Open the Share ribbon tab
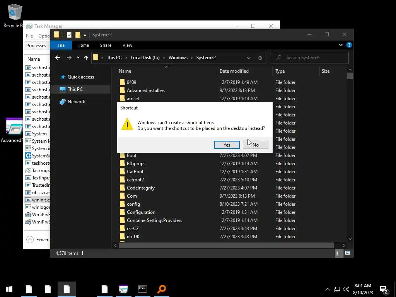The image size is (396, 297). (106, 45)
